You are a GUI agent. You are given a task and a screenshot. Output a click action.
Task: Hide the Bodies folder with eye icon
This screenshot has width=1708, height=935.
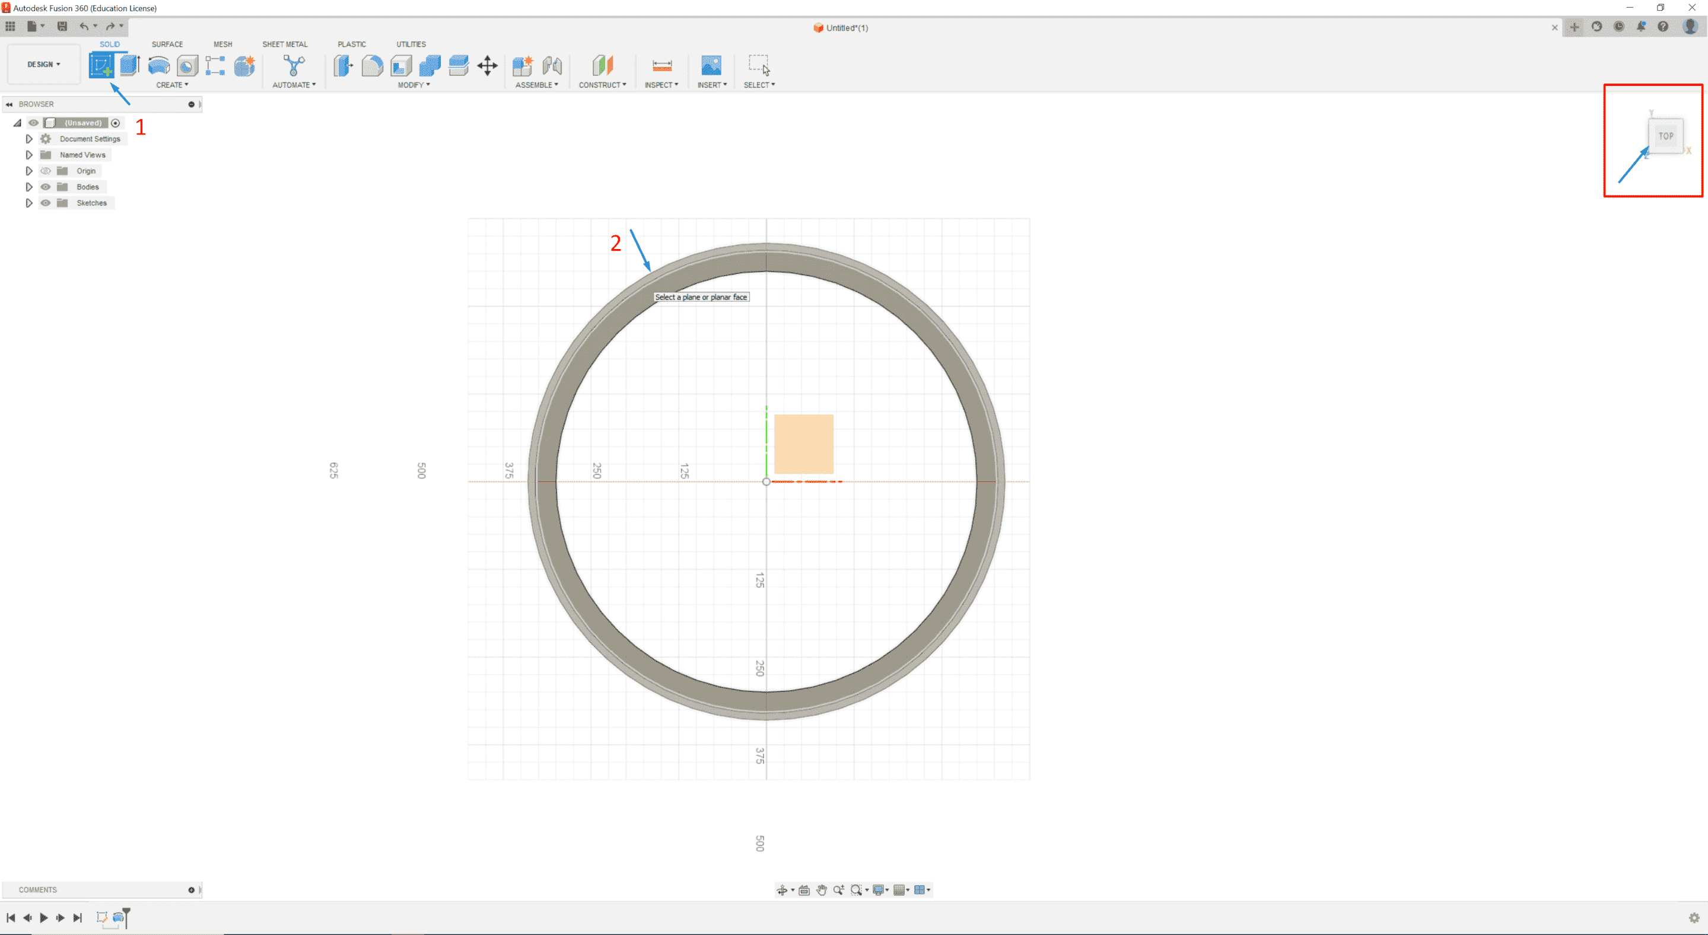(46, 187)
